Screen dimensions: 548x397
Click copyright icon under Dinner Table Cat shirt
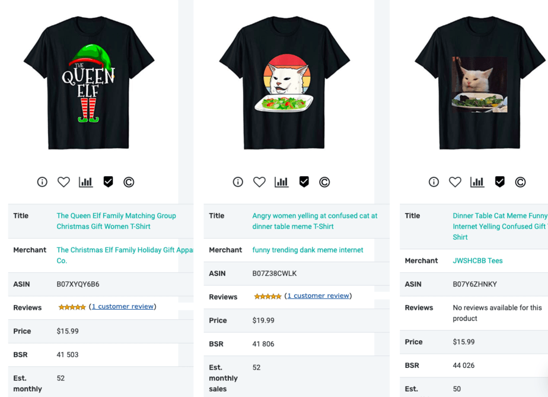[x=520, y=182]
